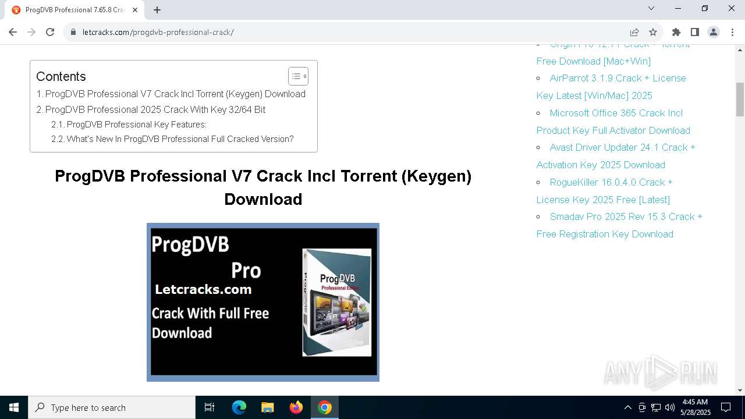Open the Chrome profile avatar
This screenshot has width=745, height=419.
[714, 32]
